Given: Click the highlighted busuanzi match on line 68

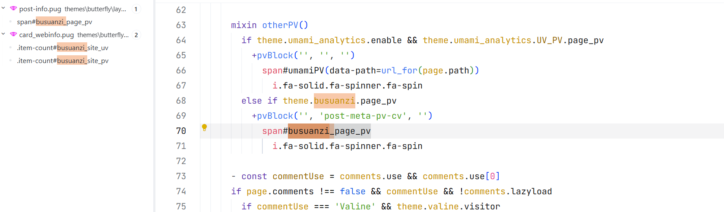Looking at the screenshot, I should click(334, 101).
